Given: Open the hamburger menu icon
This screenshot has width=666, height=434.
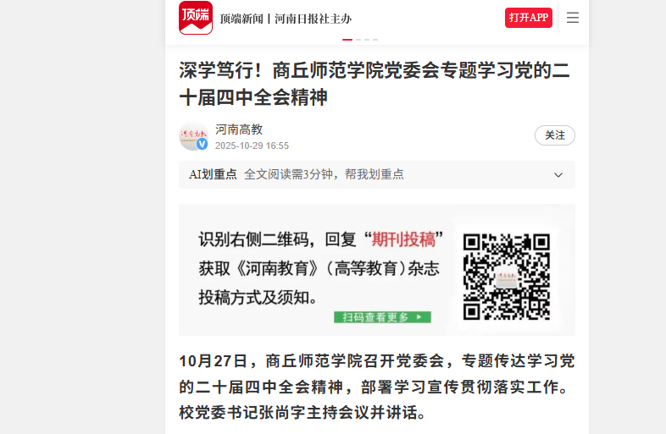Looking at the screenshot, I should click(573, 18).
